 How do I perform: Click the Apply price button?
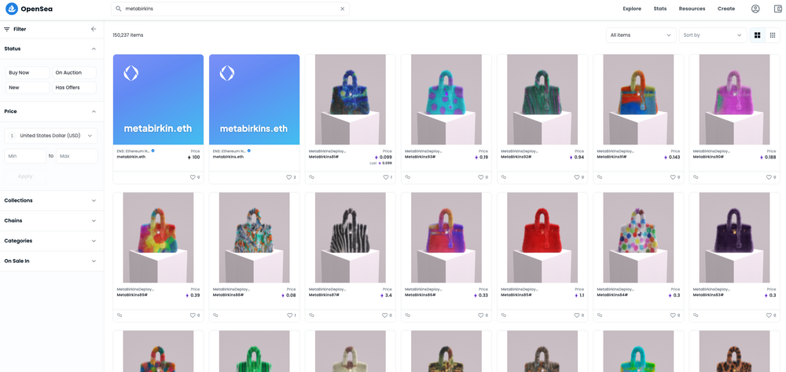[25, 177]
